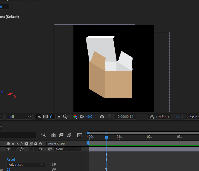The width and height of the screenshot is (199, 171).
Task: Click the layer's parent pick whip icon
Action: coord(50,149)
